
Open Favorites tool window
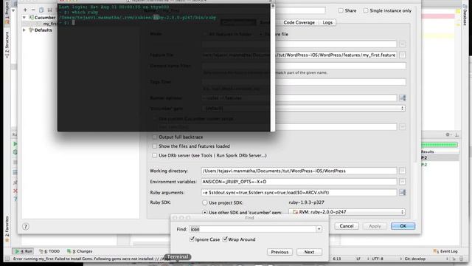coord(7,228)
